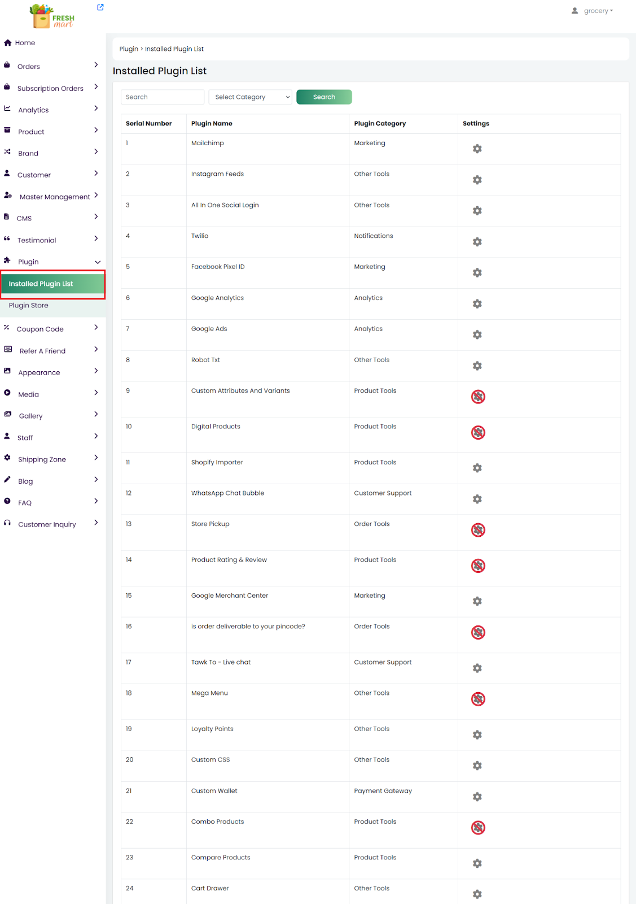This screenshot has height=904, width=636.
Task: Click disabled settings icon for Store Pickup
Action: tap(478, 530)
